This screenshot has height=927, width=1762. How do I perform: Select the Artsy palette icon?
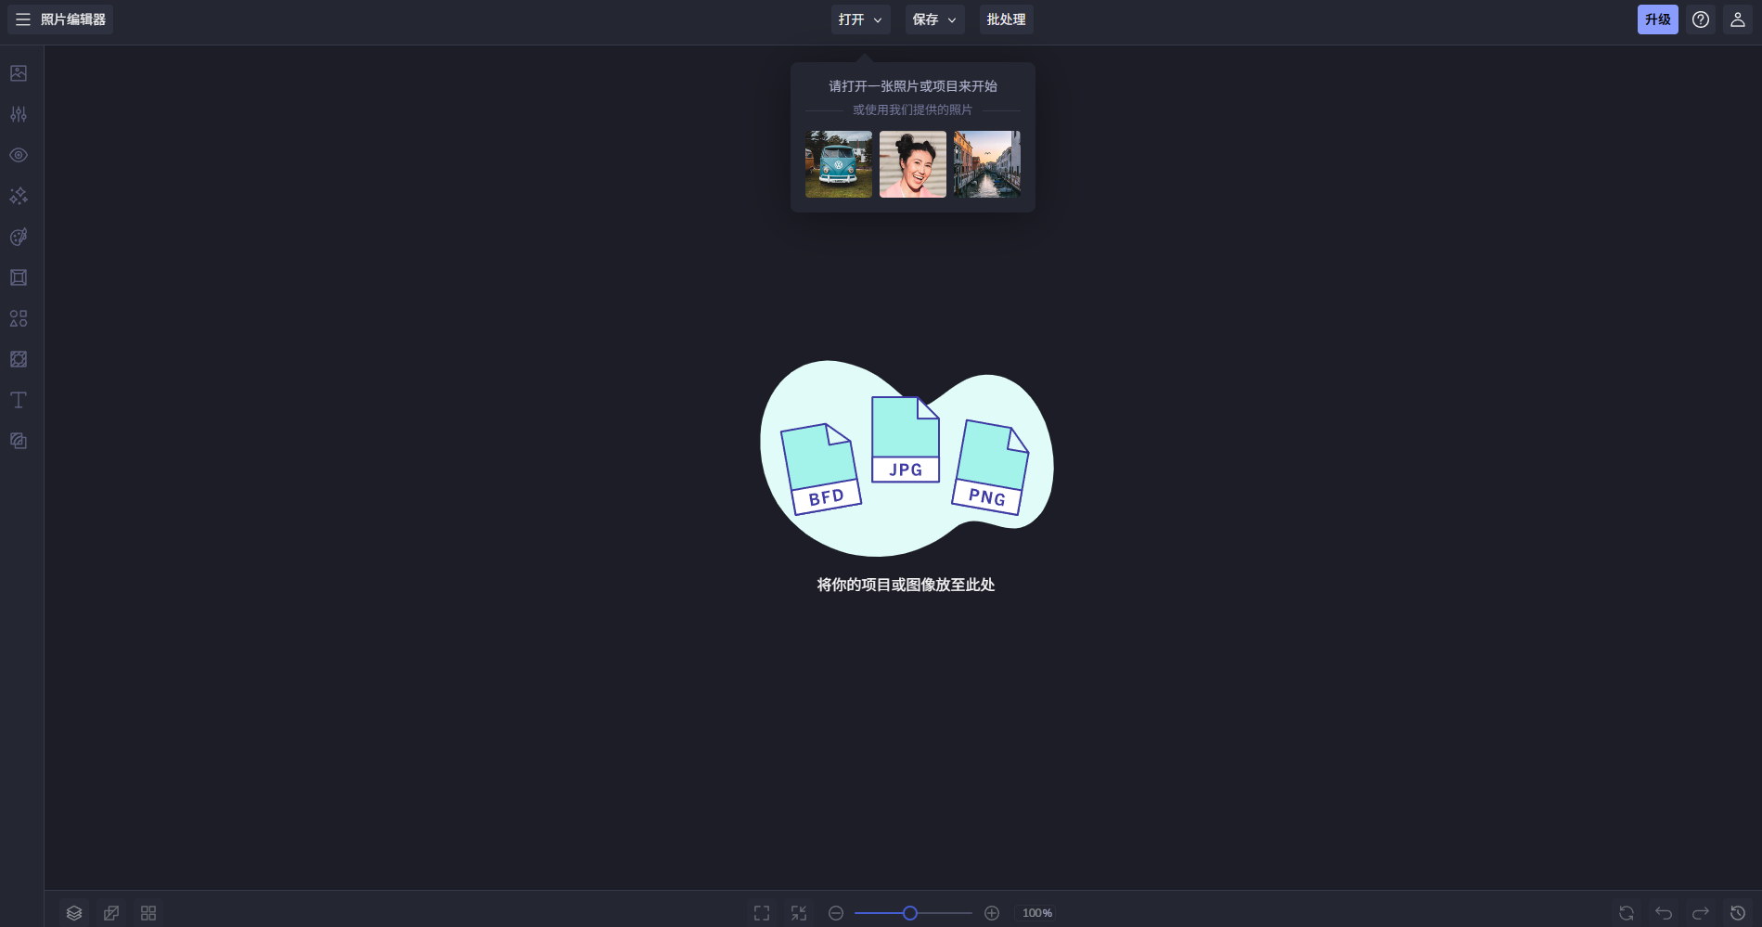click(18, 237)
